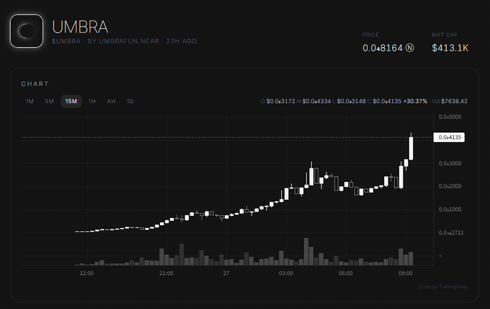Click the CHART section heading
490x309 pixels.
35,84
